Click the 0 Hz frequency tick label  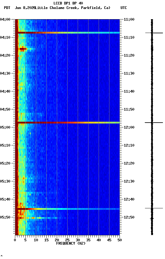tap(15, 240)
